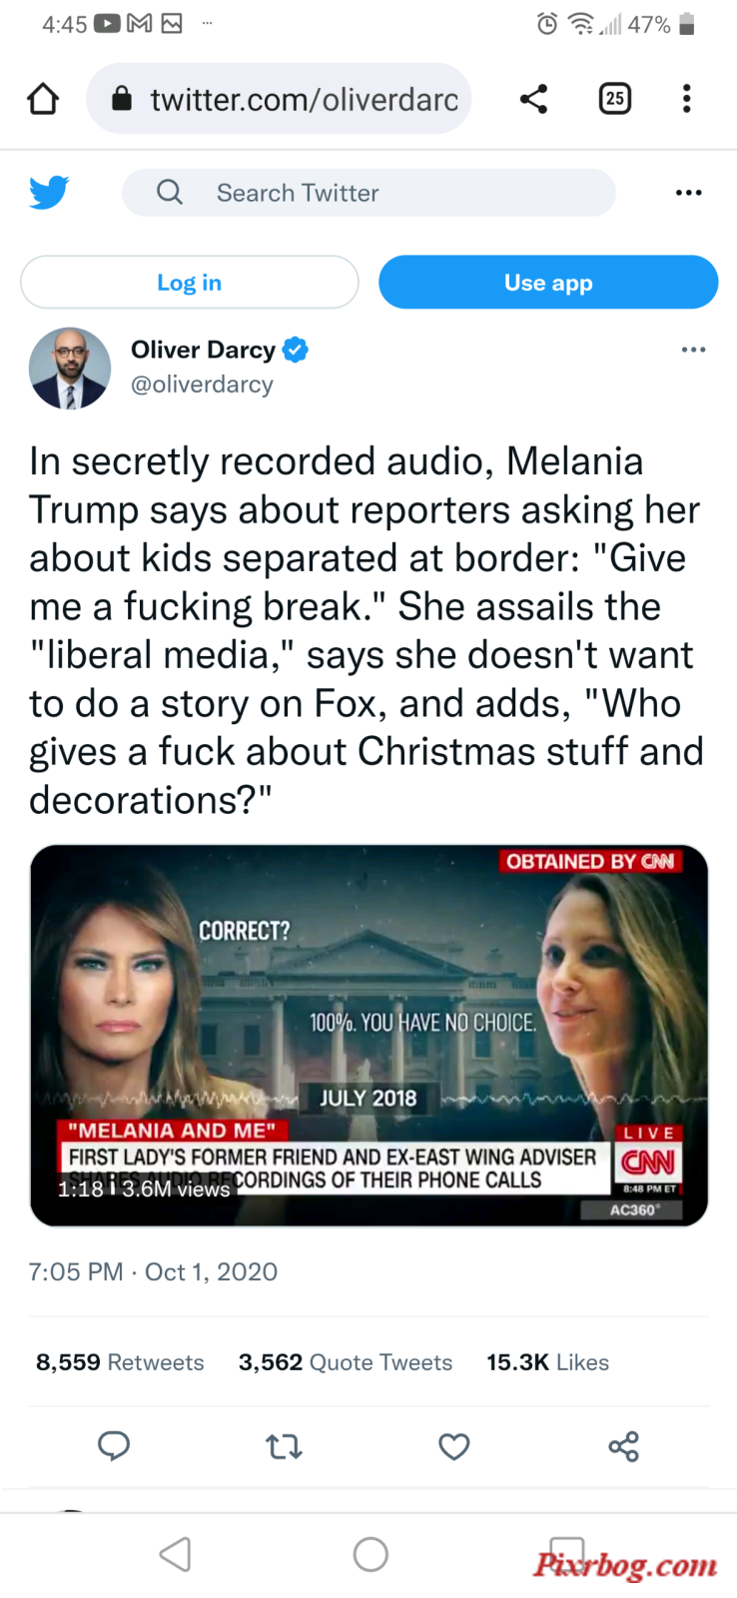The image size is (737, 1598).
Task: Tap the browser home icon
Action: click(x=43, y=99)
